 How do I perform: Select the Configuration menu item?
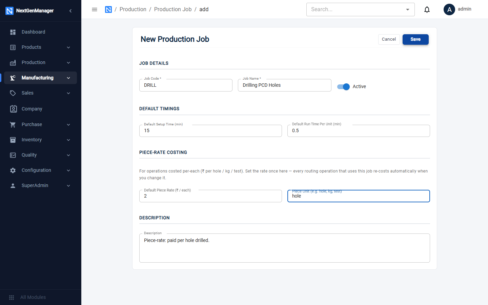click(x=40, y=170)
